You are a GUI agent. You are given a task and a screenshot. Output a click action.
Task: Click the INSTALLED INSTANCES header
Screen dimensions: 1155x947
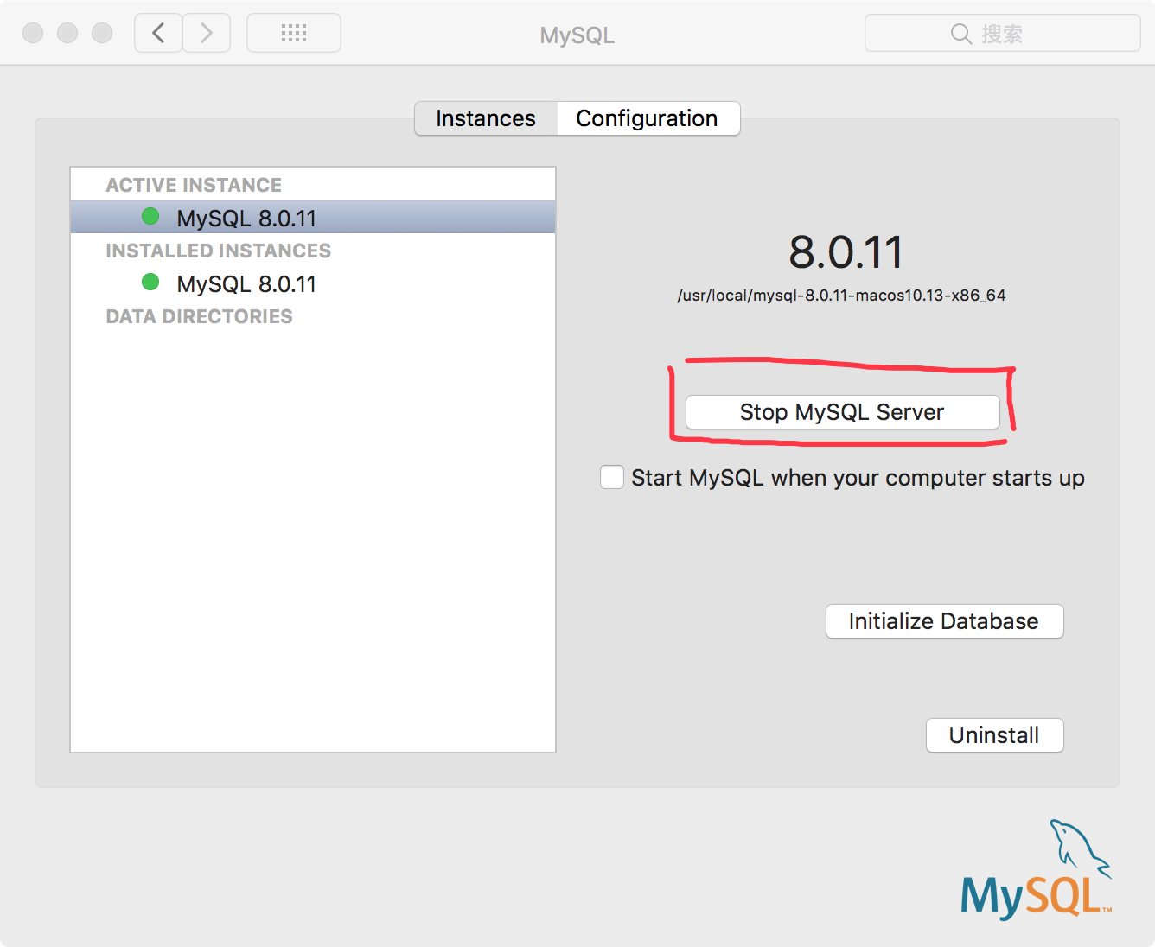(218, 251)
